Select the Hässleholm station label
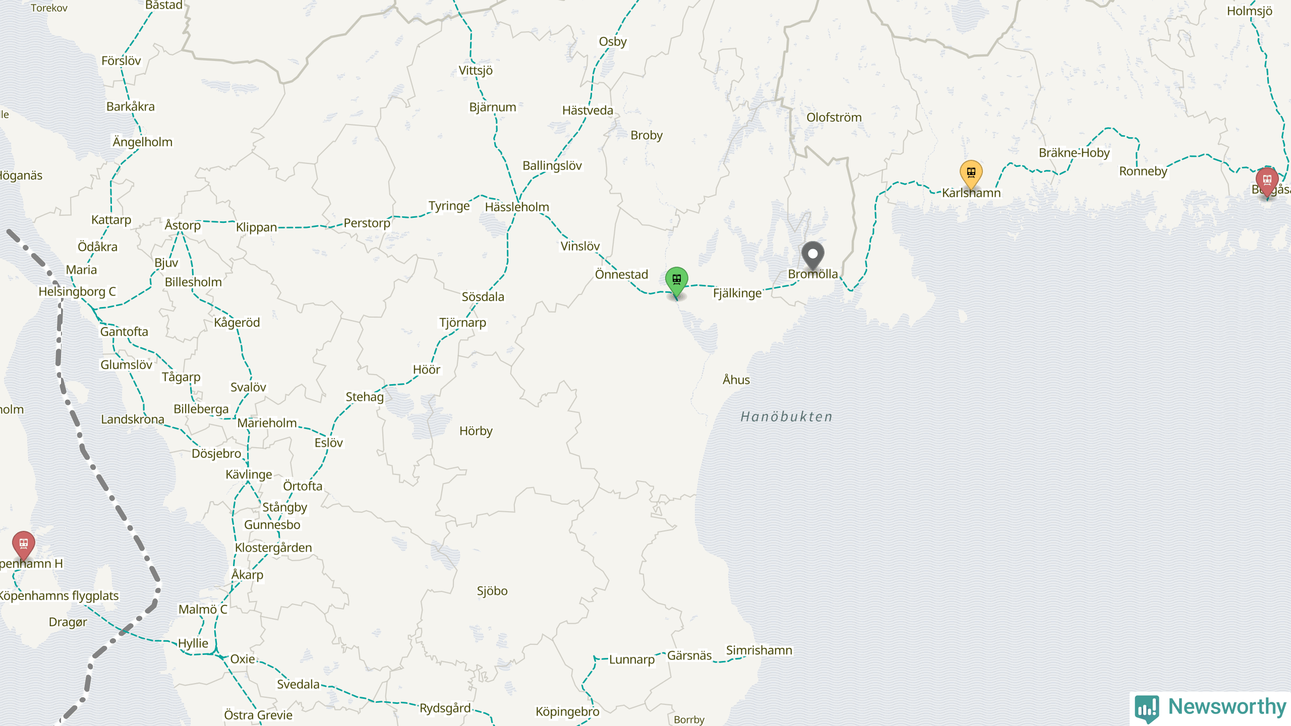The image size is (1291, 726). [x=517, y=207]
